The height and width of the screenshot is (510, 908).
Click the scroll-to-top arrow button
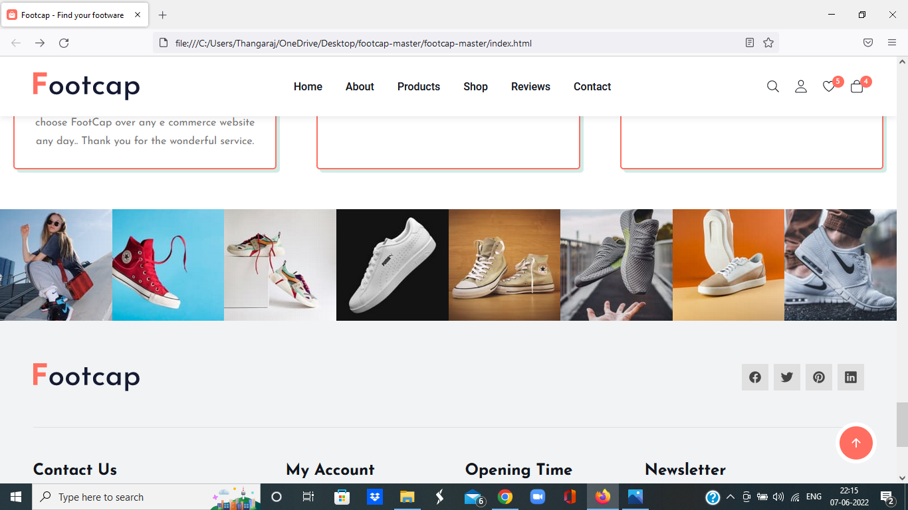[855, 443]
